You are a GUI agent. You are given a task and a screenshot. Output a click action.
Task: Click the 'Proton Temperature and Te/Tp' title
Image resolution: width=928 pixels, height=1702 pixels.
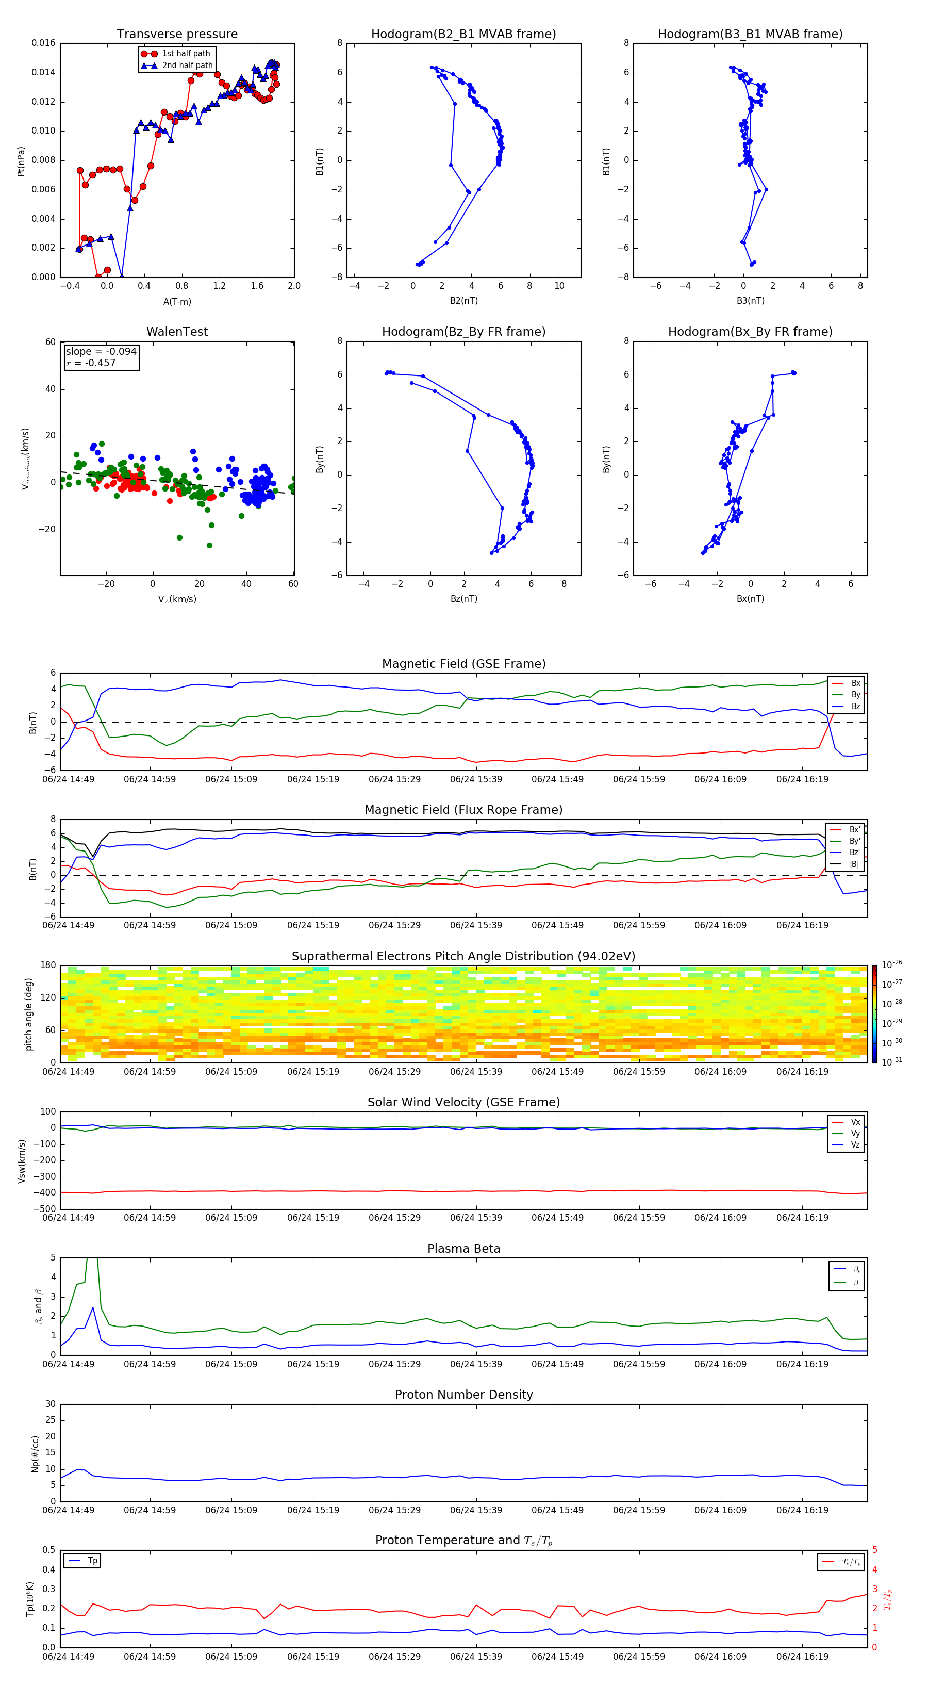coord(463,1541)
